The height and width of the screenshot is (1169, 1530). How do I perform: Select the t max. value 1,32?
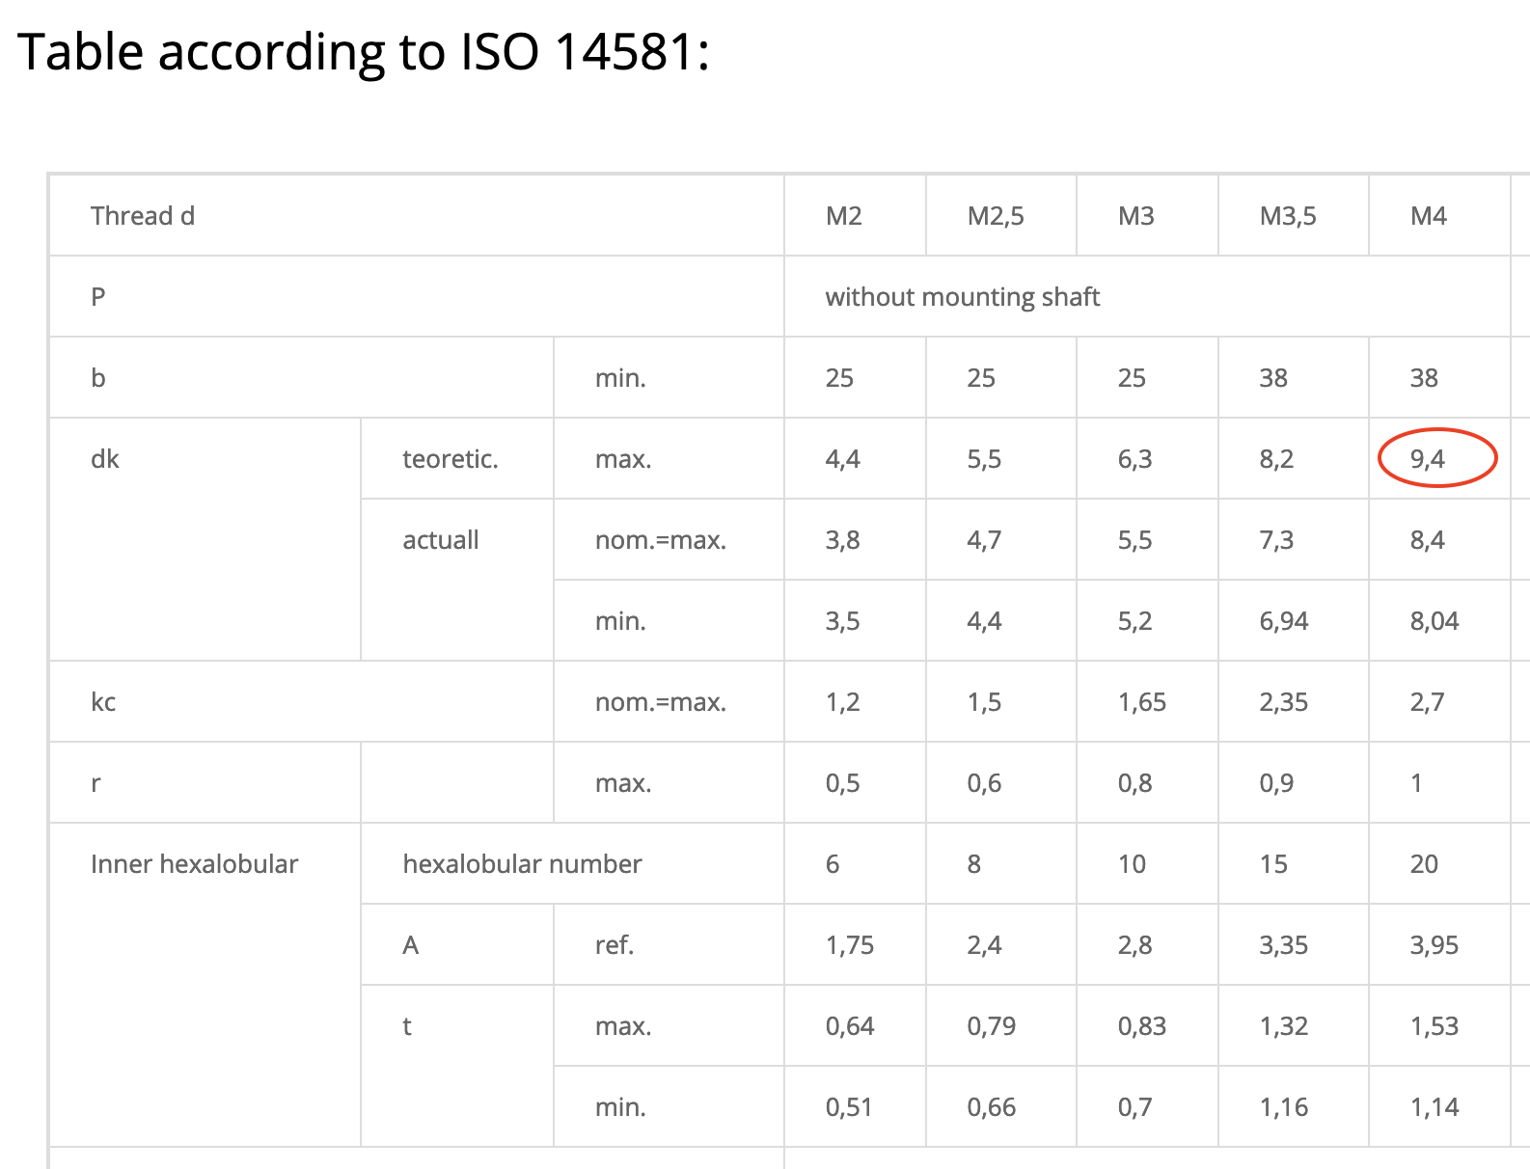pyautogui.click(x=1284, y=1026)
